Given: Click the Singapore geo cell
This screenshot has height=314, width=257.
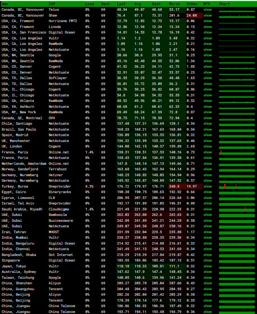Looking at the screenshot, I should coord(11,260).
